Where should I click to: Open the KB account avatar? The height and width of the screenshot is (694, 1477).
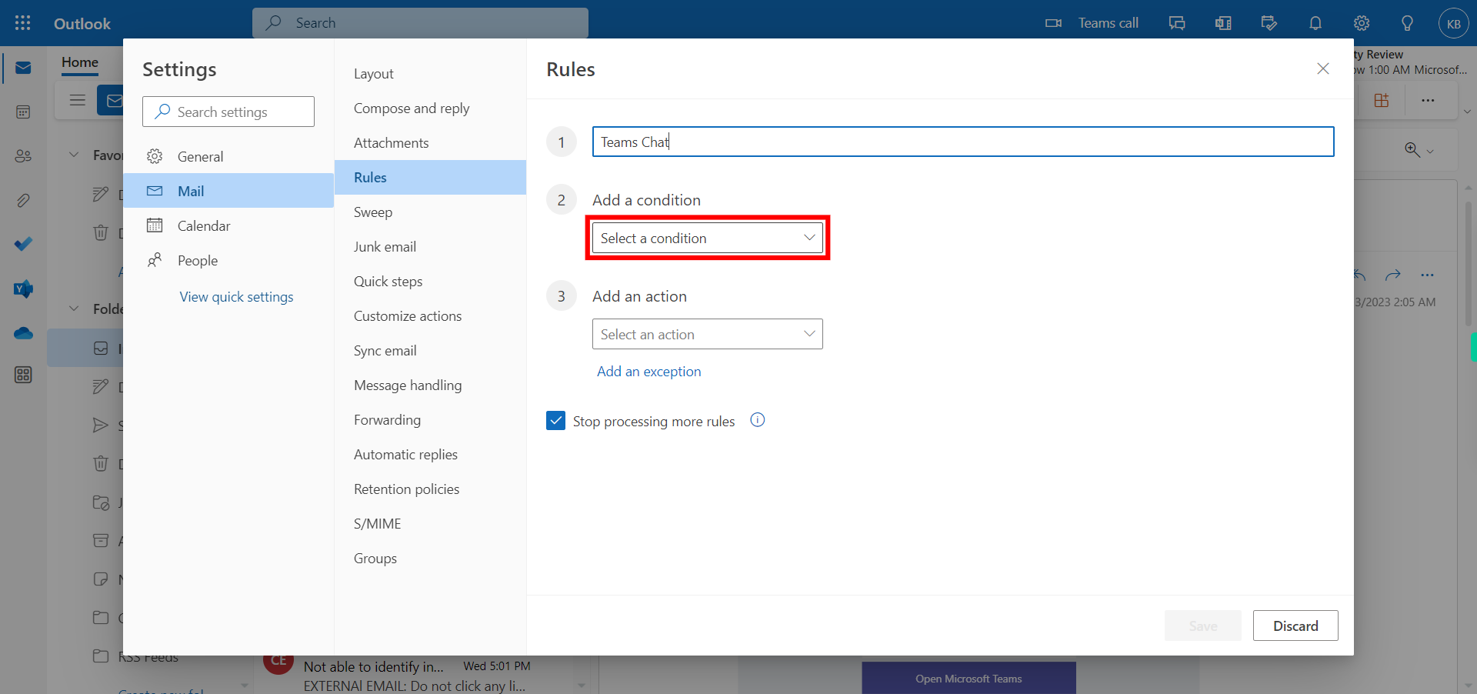1453,23
